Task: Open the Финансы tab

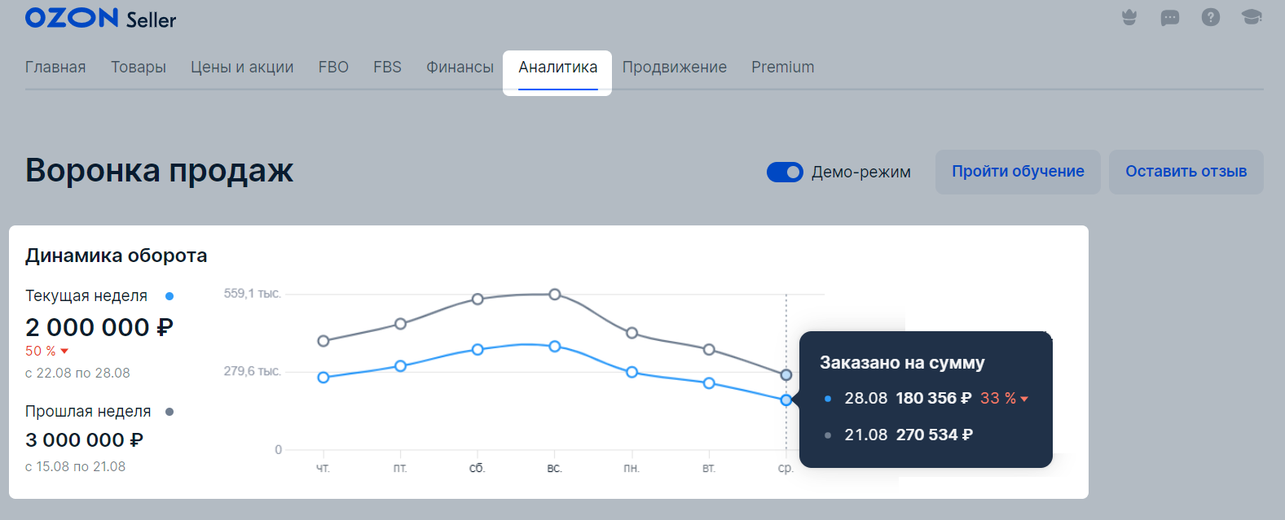Action: point(460,68)
